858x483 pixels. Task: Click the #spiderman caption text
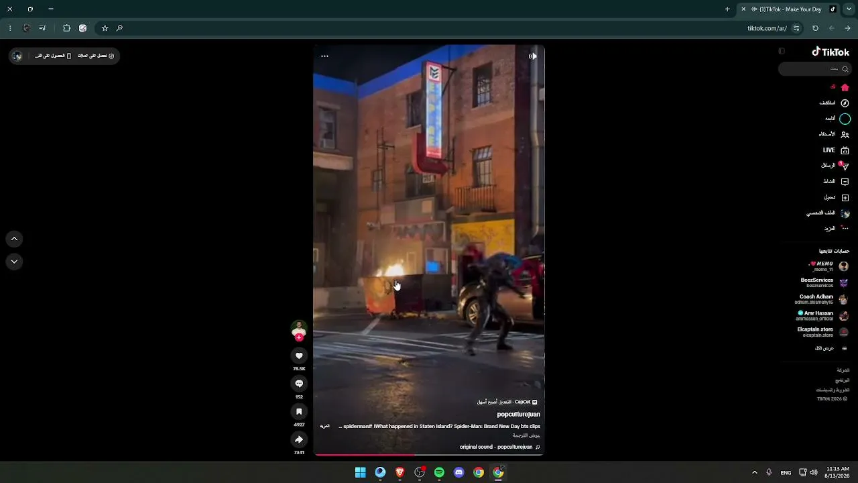(x=357, y=426)
